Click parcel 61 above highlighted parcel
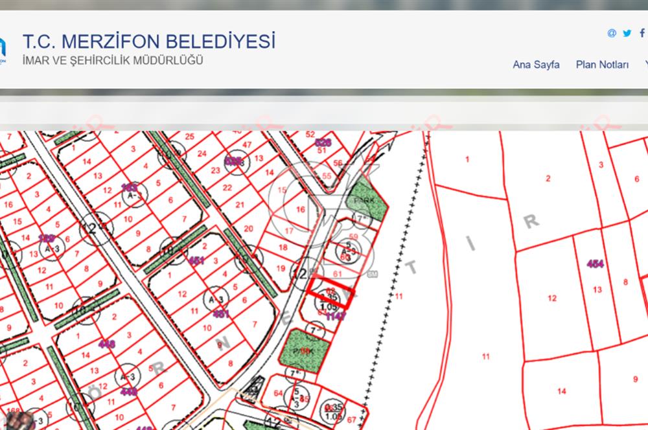This screenshot has height=430, width=648. coord(337,274)
